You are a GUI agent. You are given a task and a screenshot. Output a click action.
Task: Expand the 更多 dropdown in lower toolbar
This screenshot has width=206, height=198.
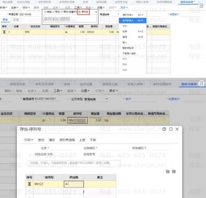click(113, 91)
